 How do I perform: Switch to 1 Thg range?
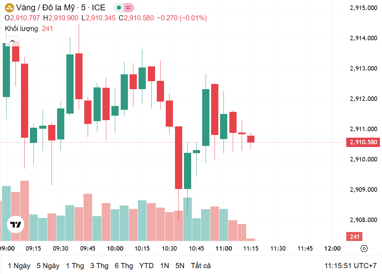click(75, 265)
